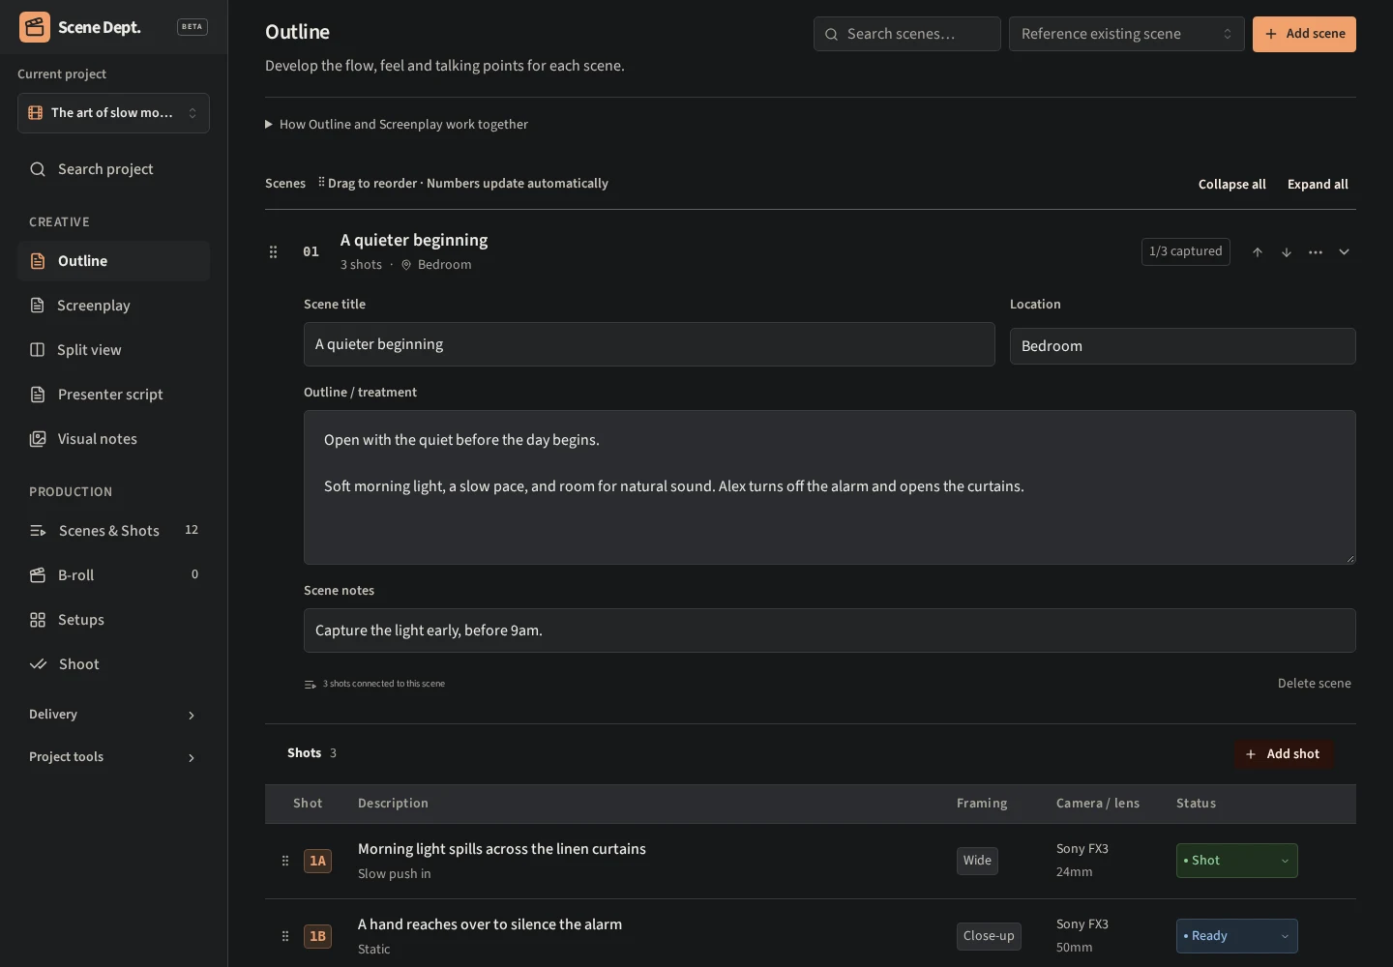
Task: Open the B-roll section
Action: pyautogui.click(x=113, y=575)
